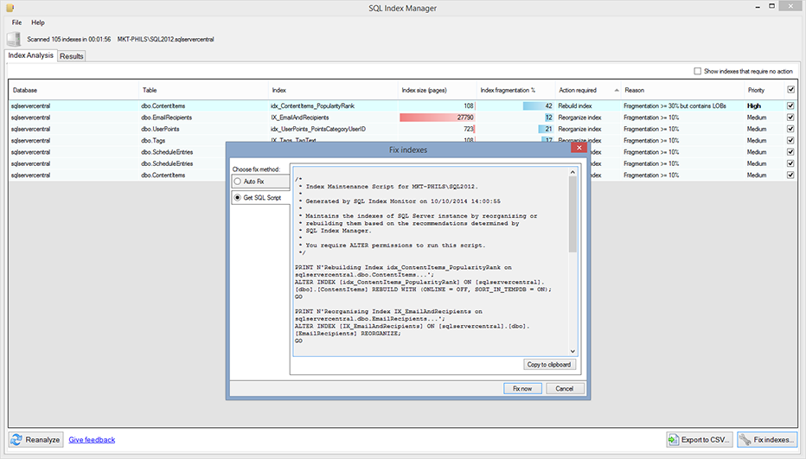Click the Export to CSV button label
Screen dimensions: 806x459
click(706, 439)
